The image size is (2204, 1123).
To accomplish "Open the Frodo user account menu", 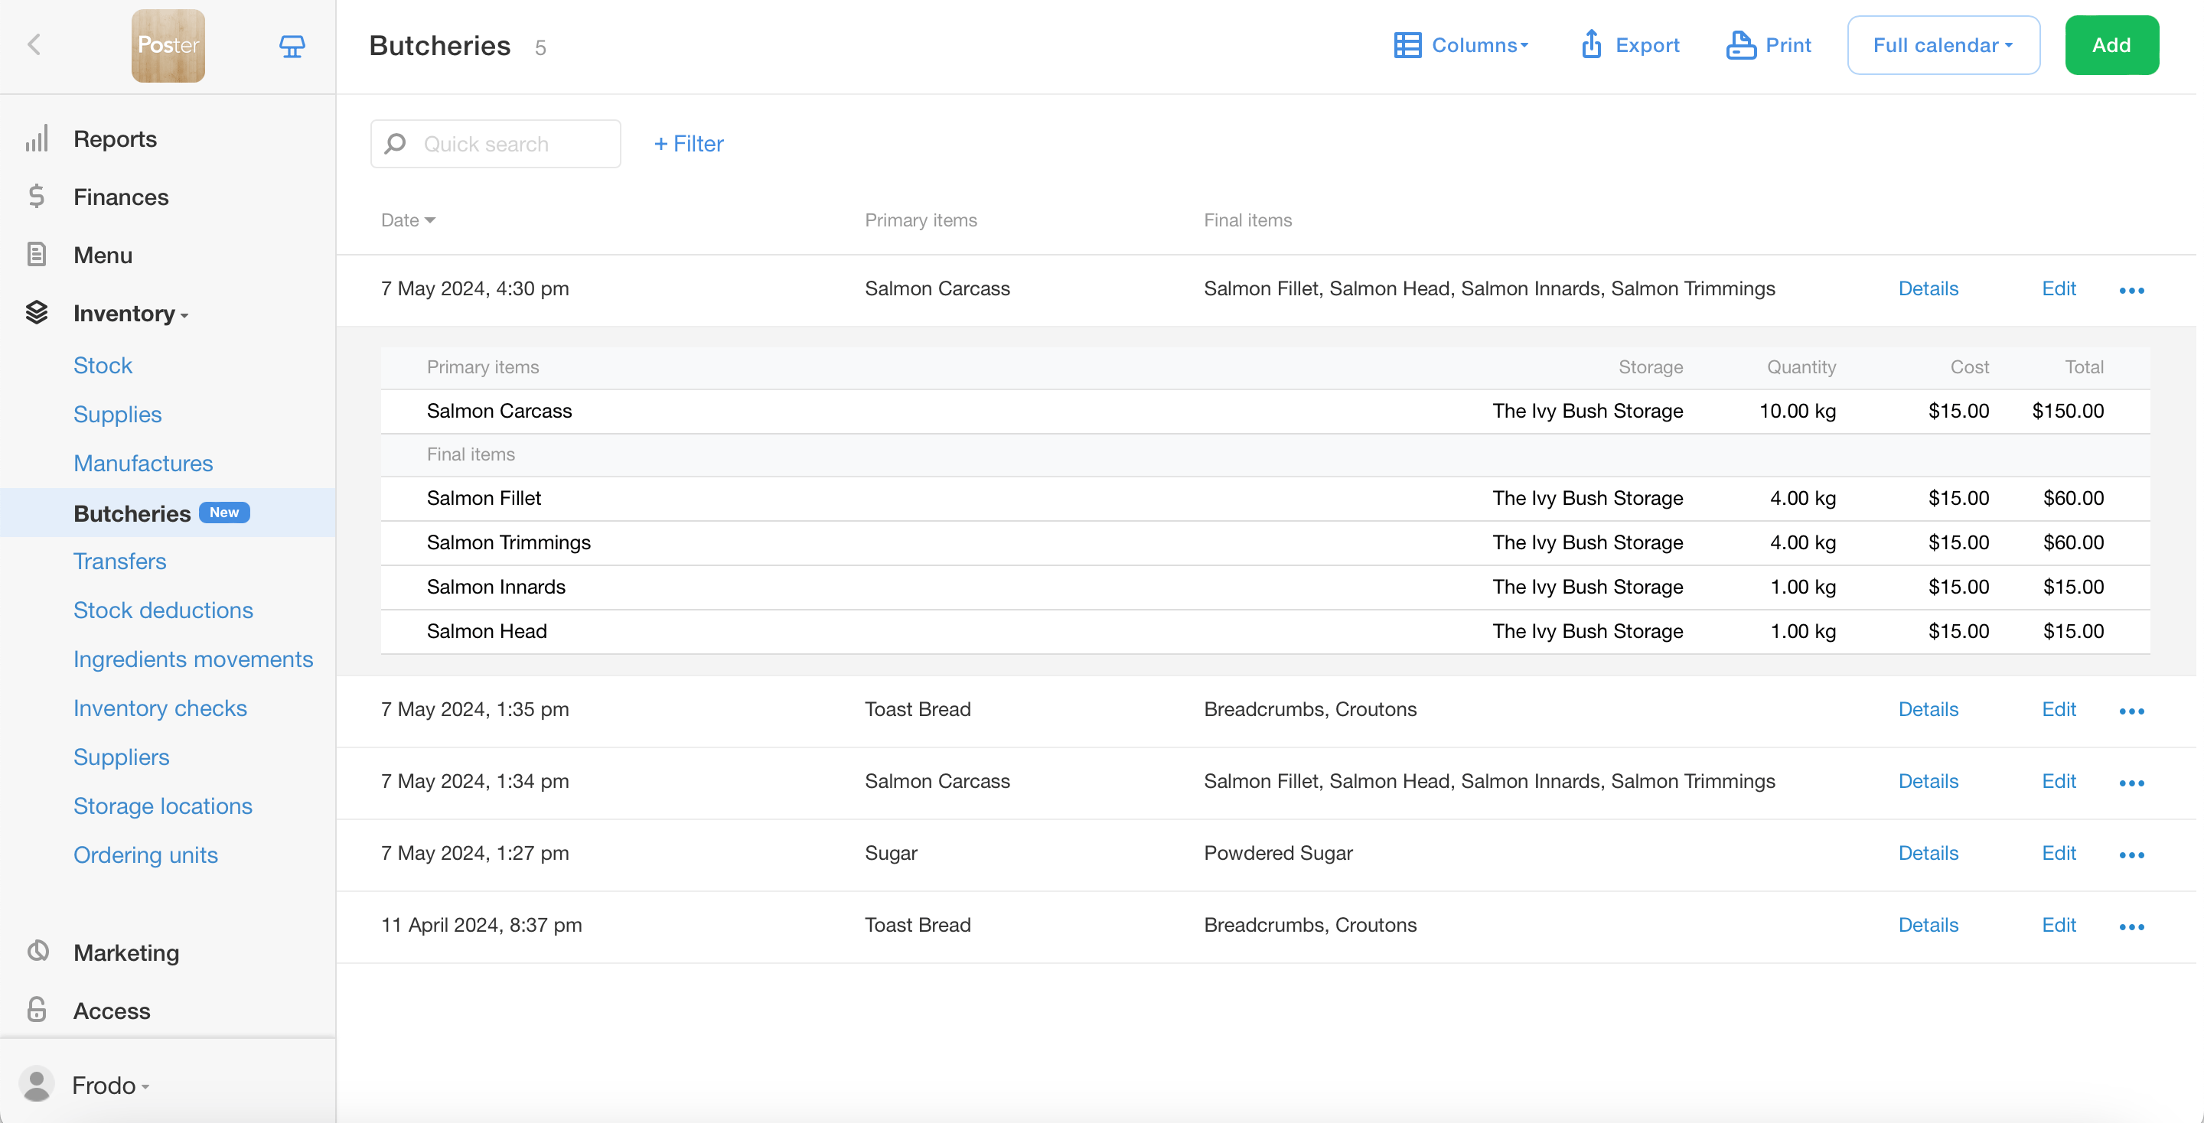I will point(109,1085).
